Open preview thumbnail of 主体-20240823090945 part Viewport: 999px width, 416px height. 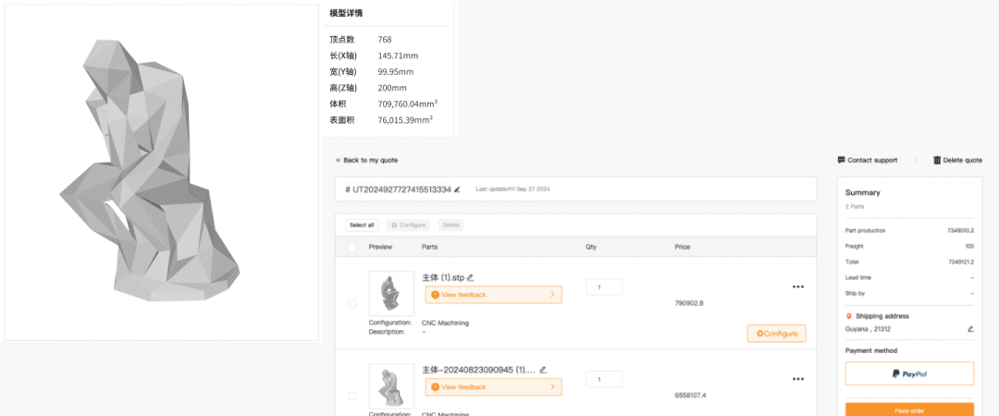[x=391, y=386]
